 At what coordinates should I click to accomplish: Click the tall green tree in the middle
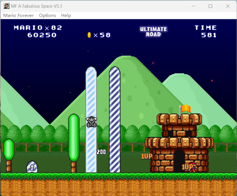click(74, 143)
